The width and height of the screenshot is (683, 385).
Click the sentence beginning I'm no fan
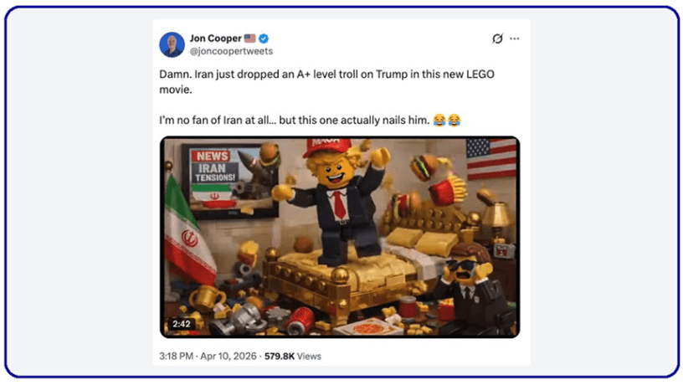[x=295, y=121]
